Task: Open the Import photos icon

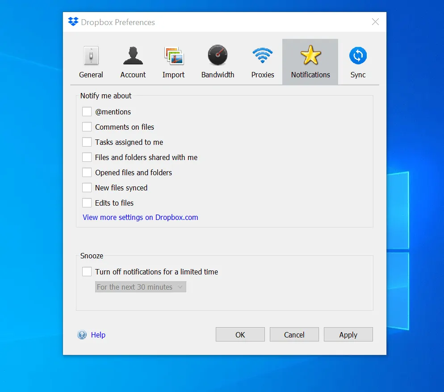Action: click(174, 55)
